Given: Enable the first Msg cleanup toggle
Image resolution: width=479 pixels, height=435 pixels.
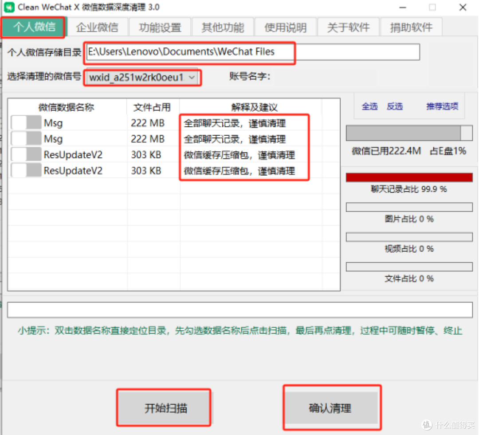Looking at the screenshot, I should (x=26, y=123).
